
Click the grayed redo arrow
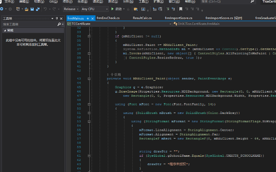click(54, 9)
